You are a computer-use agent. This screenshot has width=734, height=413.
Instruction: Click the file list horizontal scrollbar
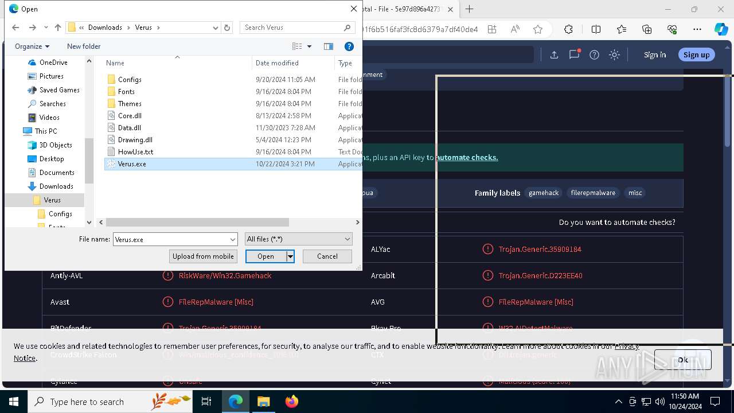(197, 222)
